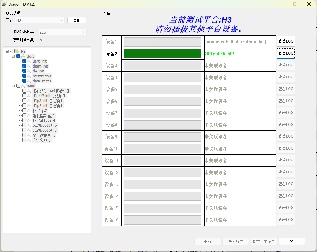
Task: Click icon beside 全片读写测试
Action: (29, 135)
